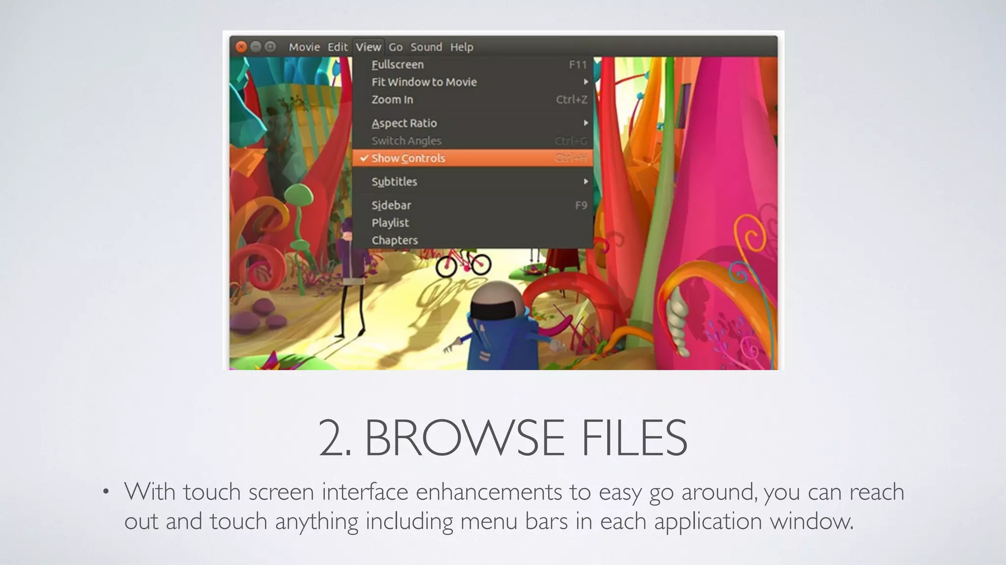Toggle the Show Controls checkmark item
The height and width of the screenshot is (565, 1006).
[473, 158]
